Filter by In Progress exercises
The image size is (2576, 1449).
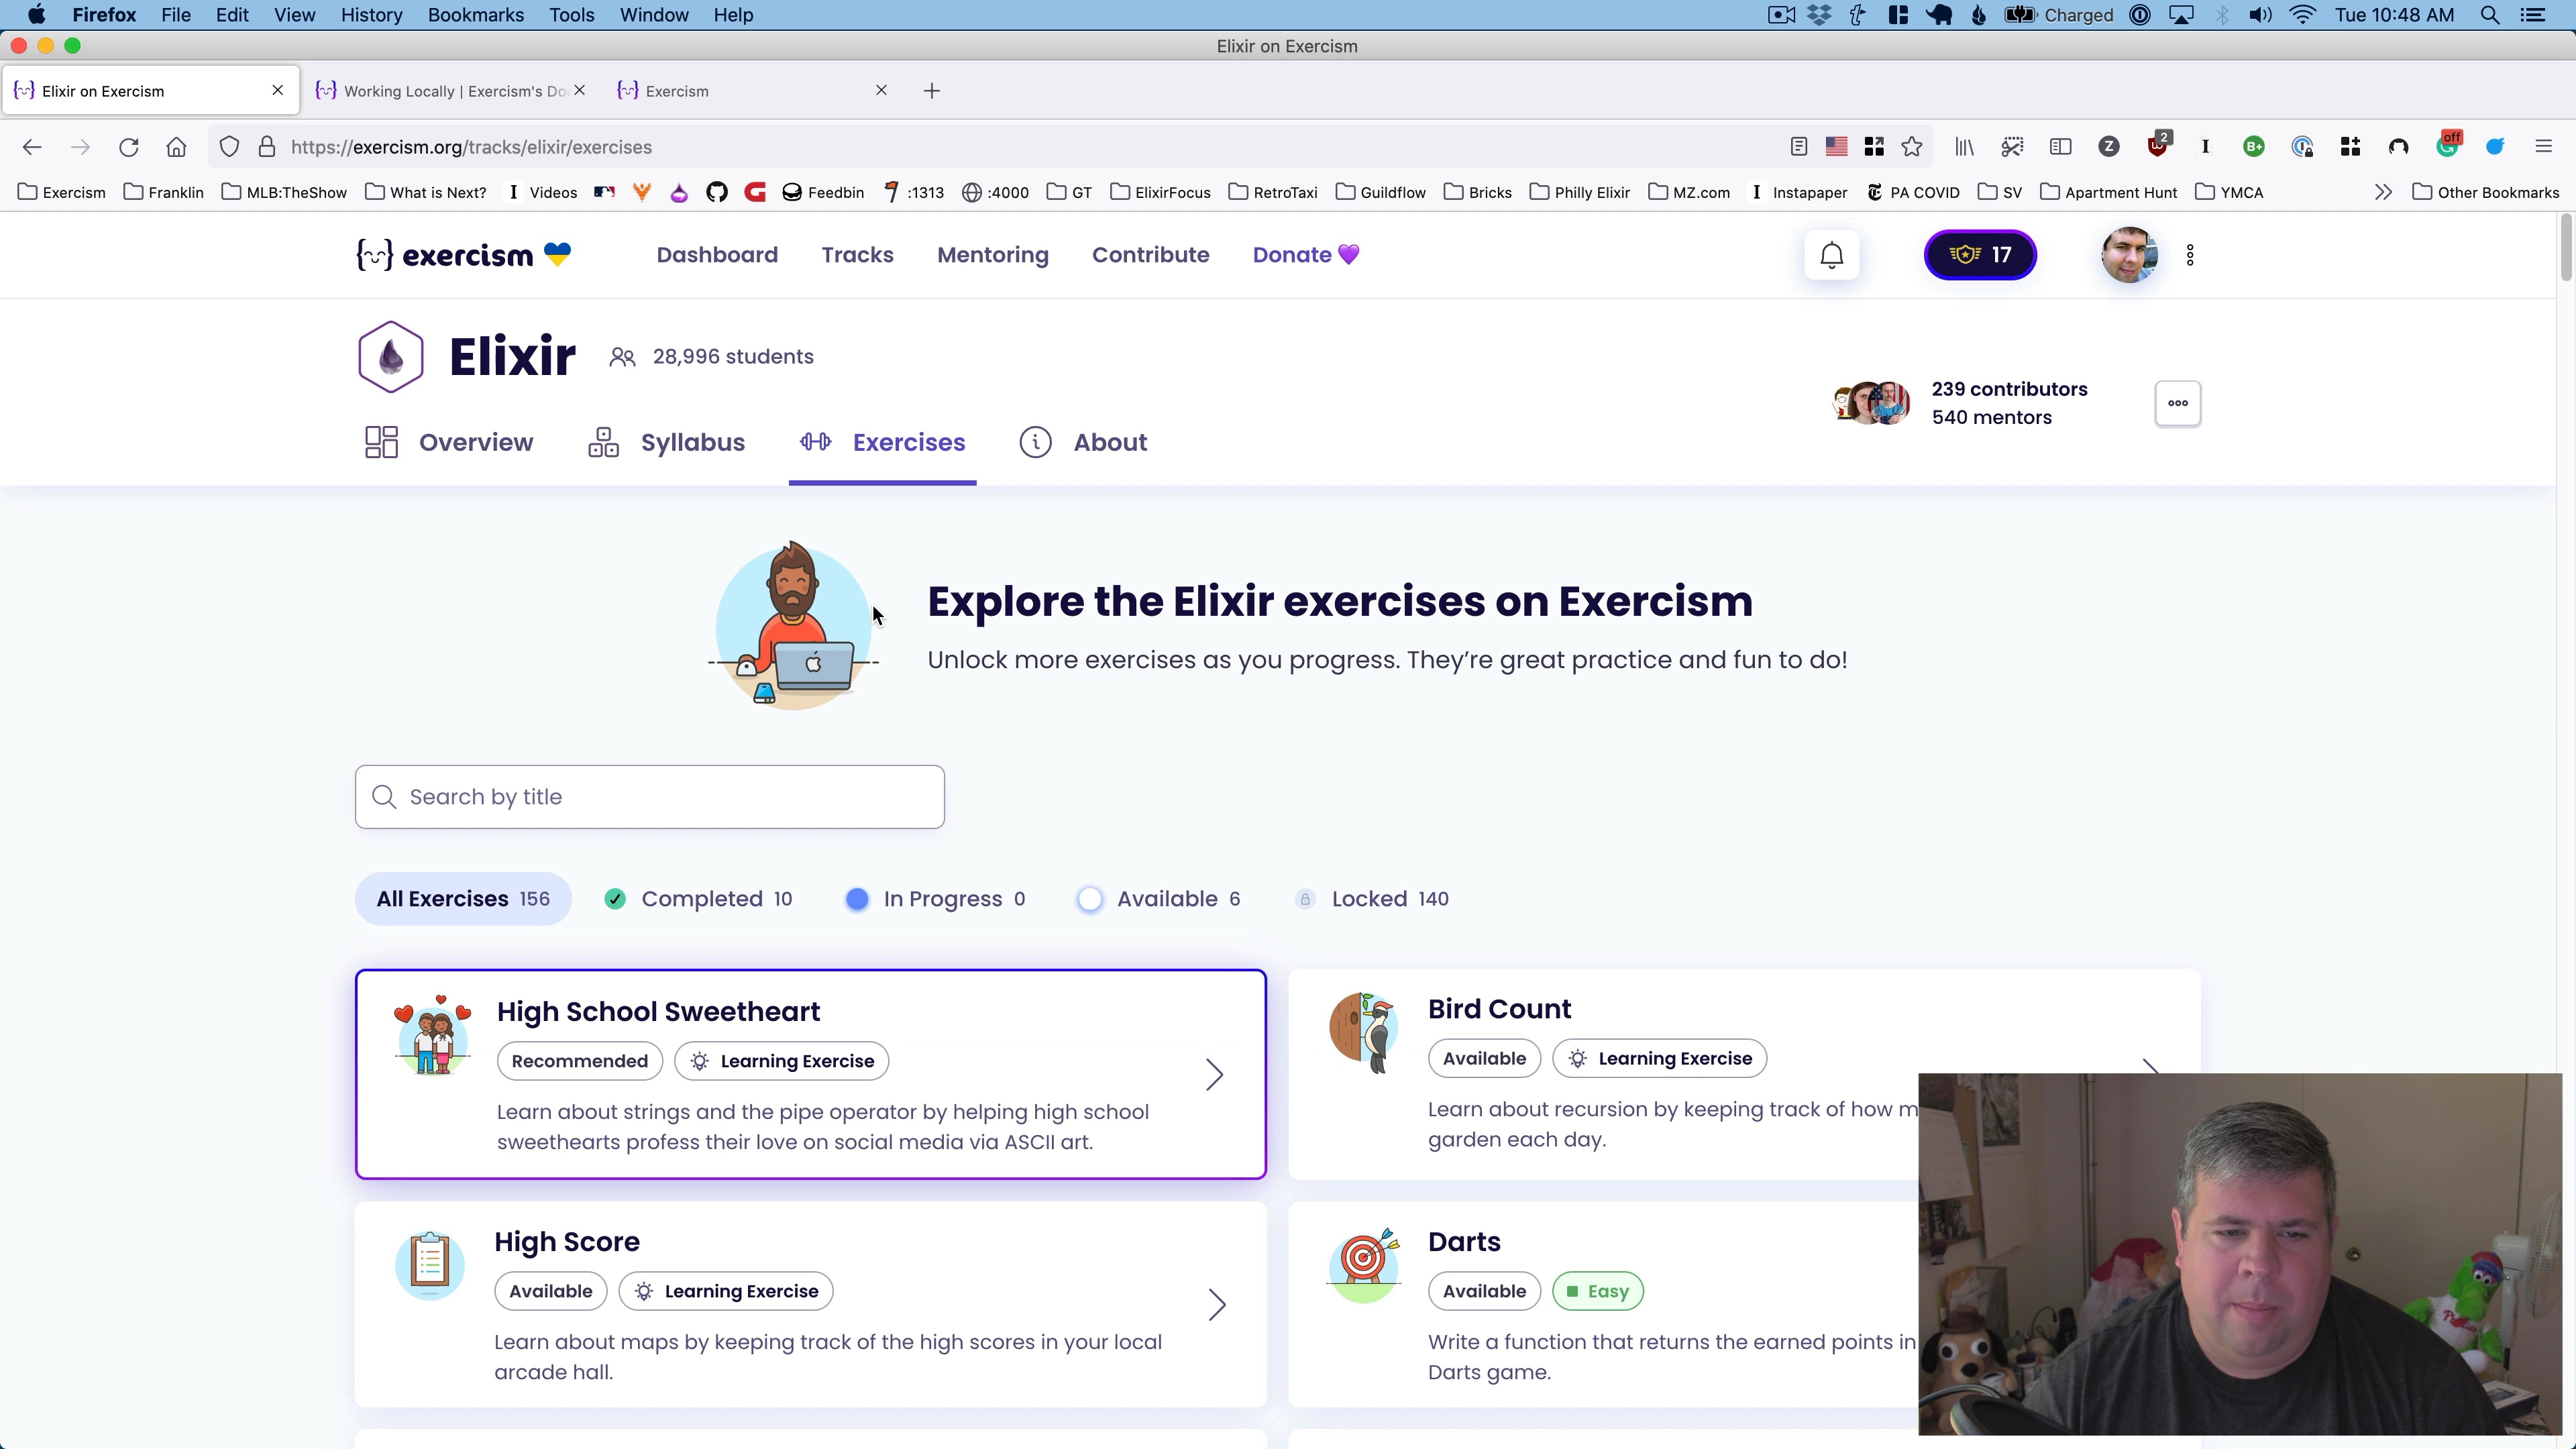[x=935, y=899]
